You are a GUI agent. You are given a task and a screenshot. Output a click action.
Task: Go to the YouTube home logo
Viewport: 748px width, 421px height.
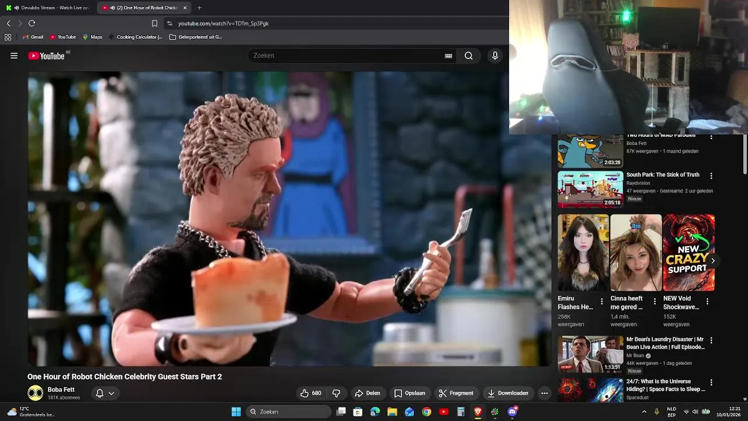(46, 56)
